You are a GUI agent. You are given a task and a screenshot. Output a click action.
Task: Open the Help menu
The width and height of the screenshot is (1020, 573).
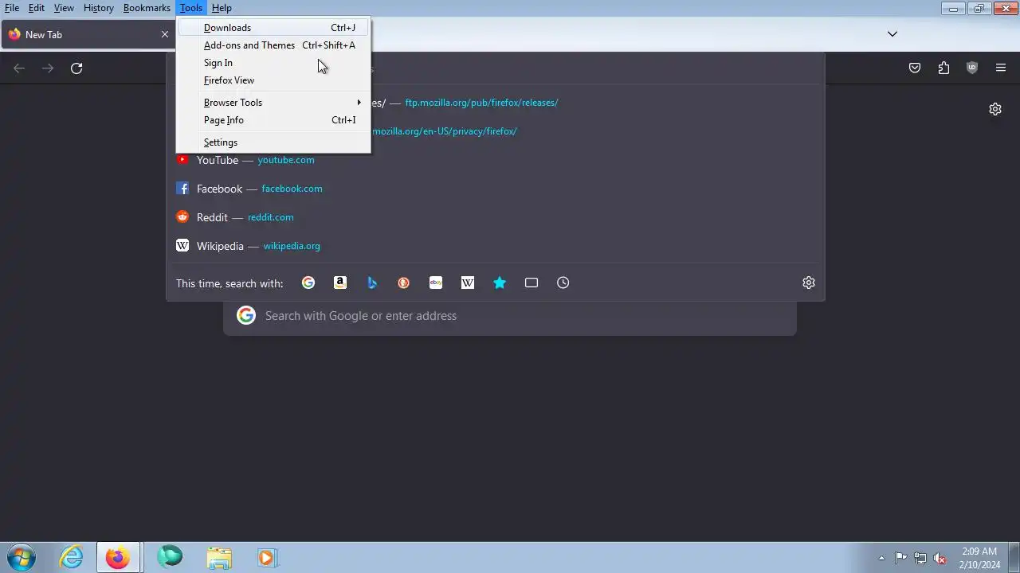222,8
